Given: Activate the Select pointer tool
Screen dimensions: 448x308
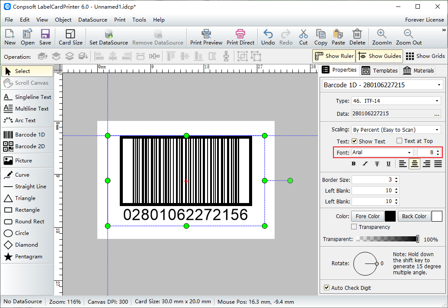Looking at the screenshot, I should pyautogui.click(x=27, y=71).
